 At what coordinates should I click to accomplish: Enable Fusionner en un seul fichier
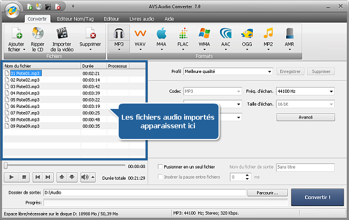pos(161,167)
